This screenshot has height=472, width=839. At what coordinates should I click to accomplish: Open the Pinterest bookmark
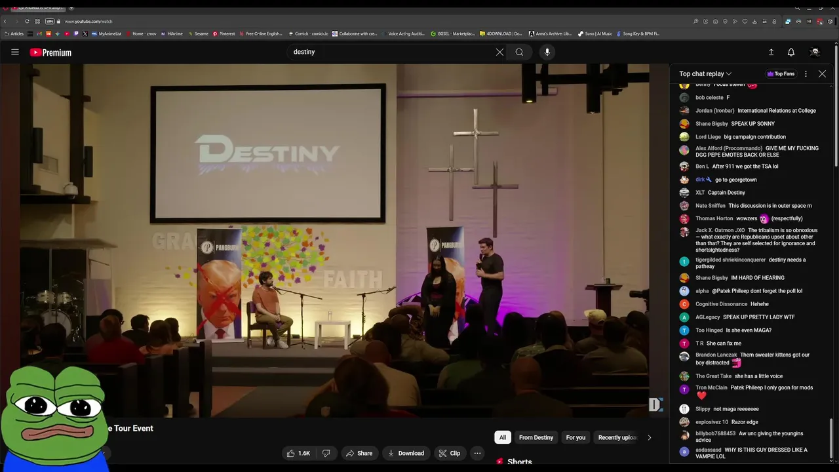click(224, 33)
